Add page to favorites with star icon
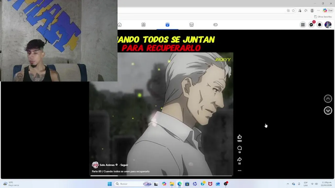The image size is (335, 188). point(293,10)
